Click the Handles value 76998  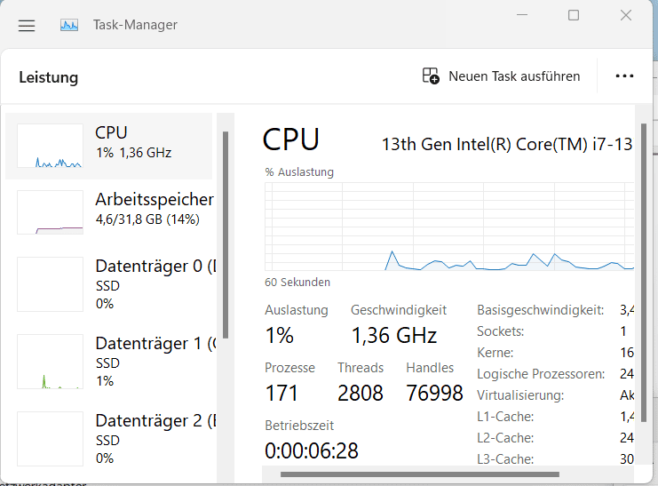click(434, 394)
